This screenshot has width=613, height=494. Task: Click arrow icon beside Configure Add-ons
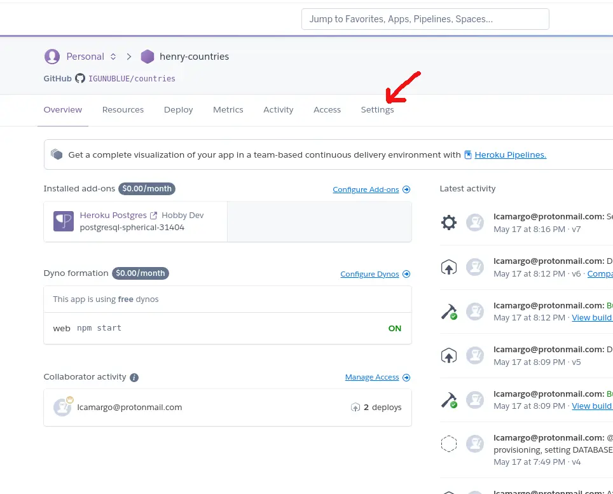coord(406,189)
